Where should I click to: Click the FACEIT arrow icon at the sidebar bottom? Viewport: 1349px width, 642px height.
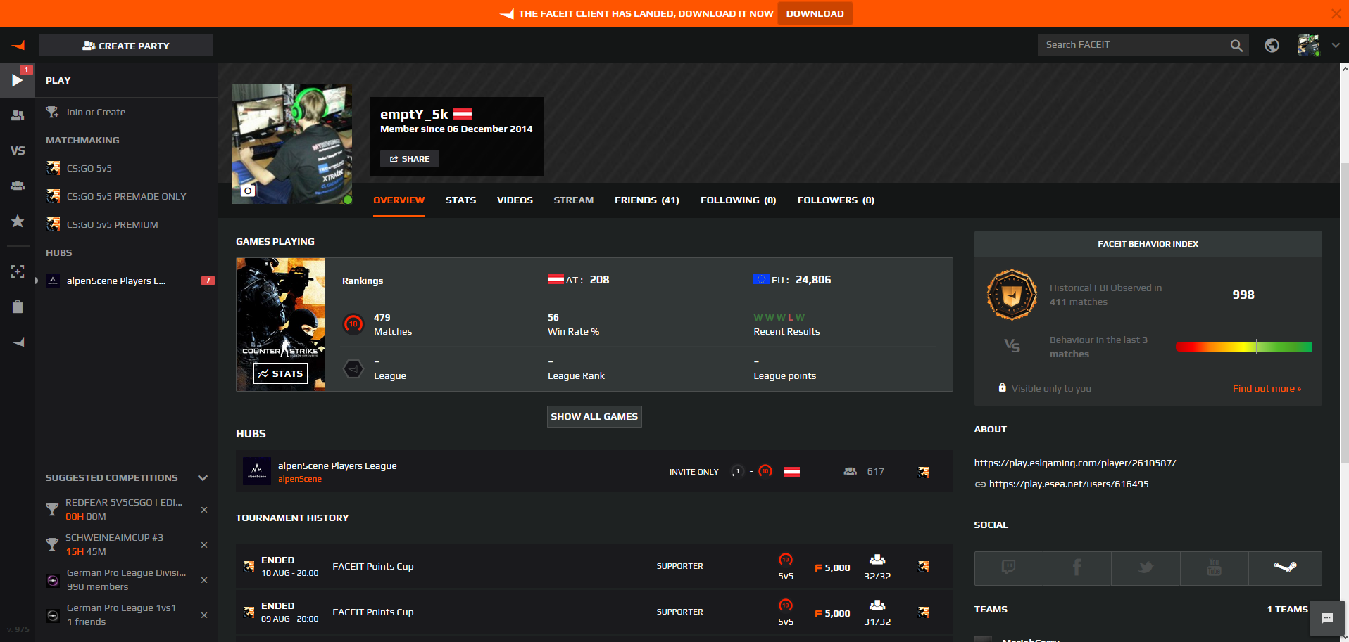pyautogui.click(x=18, y=342)
